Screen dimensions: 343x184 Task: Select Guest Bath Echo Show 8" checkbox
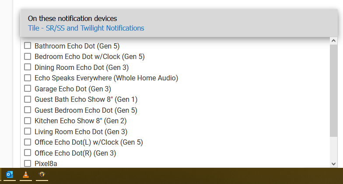28,99
